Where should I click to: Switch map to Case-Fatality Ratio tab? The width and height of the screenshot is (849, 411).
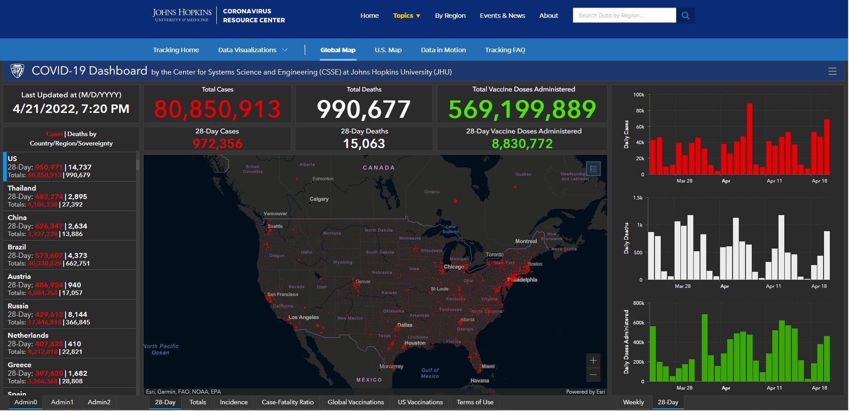coord(288,402)
